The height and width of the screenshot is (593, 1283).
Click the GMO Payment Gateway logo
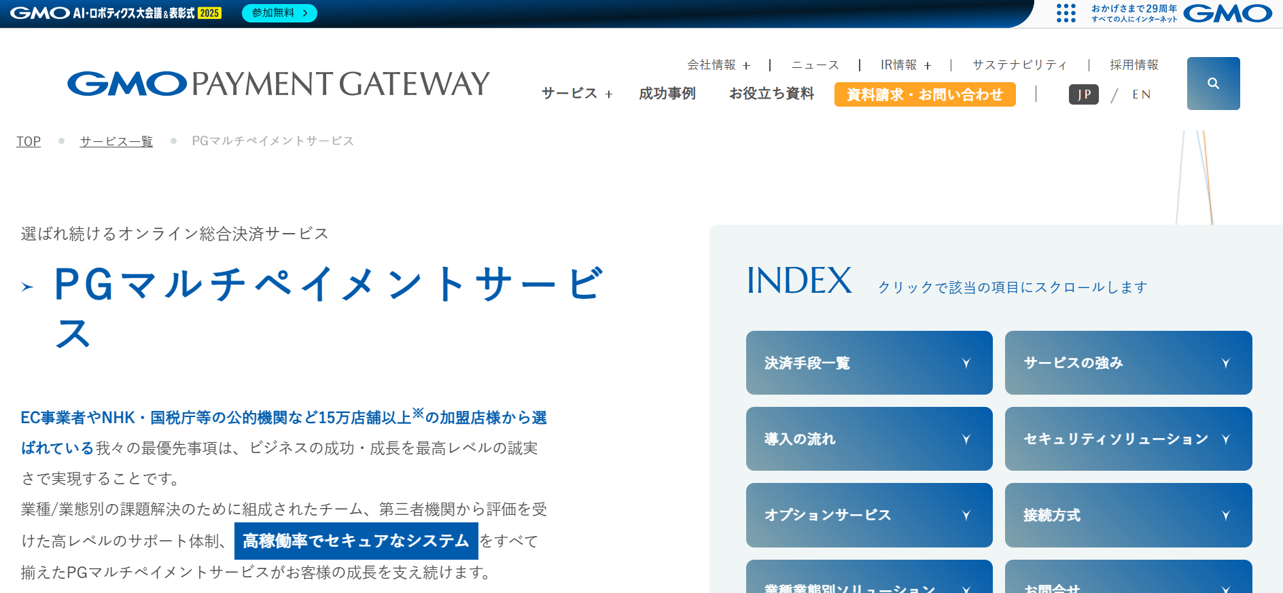click(x=279, y=84)
